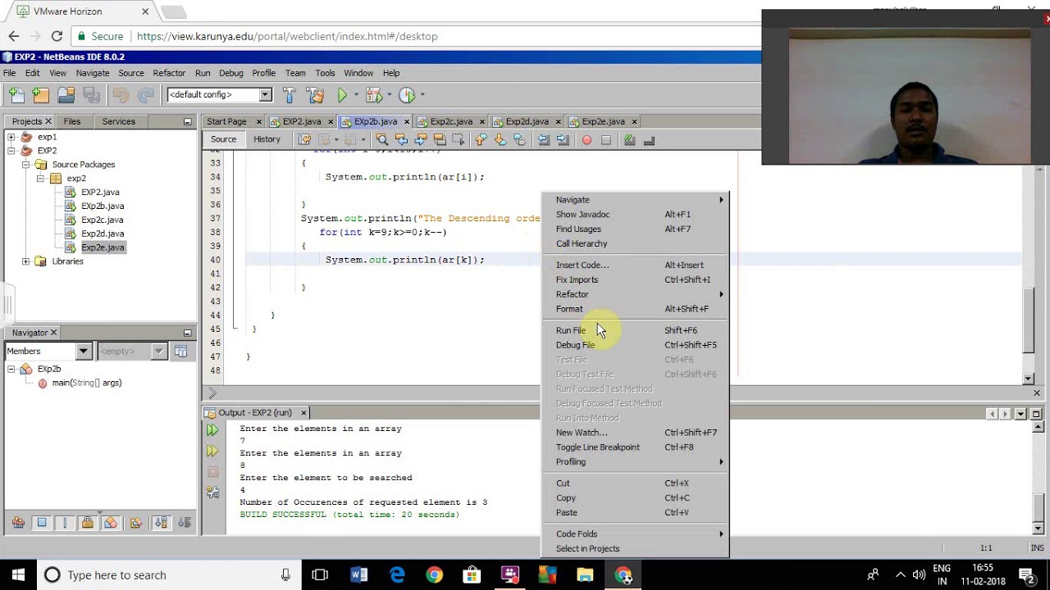This screenshot has width=1050, height=590.
Task: Click the editor vertical scrollbar thumb
Action: pyautogui.click(x=1029, y=321)
